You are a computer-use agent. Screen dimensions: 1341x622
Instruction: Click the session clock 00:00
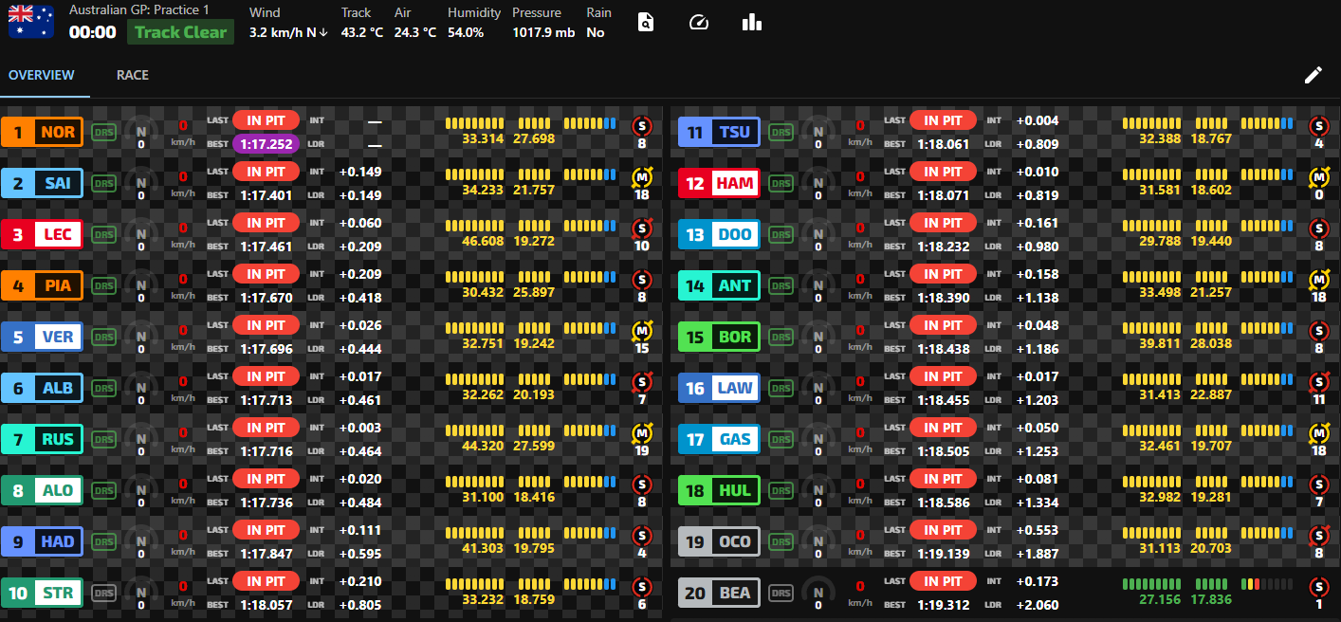93,32
